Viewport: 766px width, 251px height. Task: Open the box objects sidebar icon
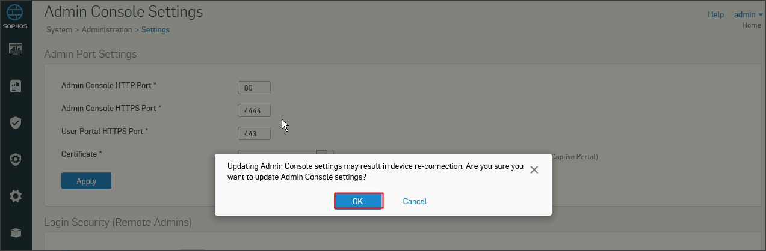[x=16, y=232]
